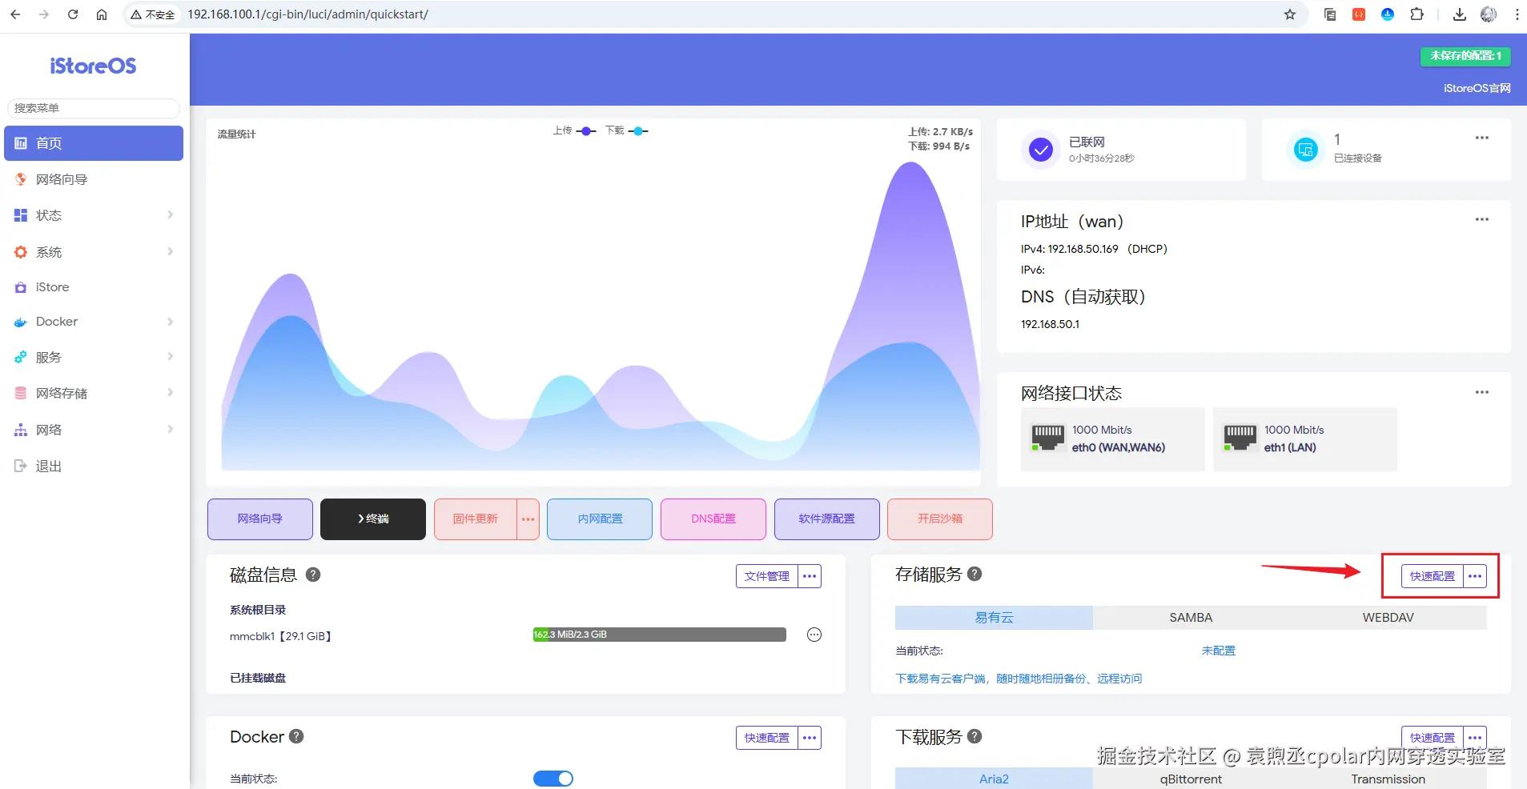Go back with browser back arrow
Screen dimensions: 1527x789
click(x=15, y=14)
